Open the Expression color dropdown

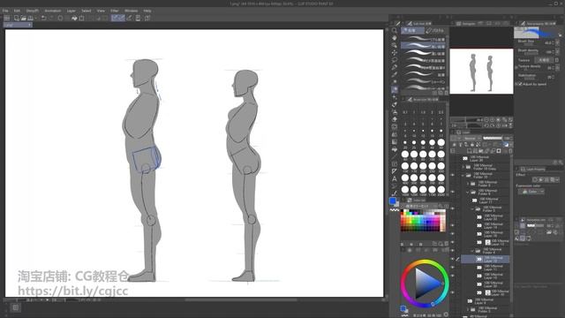[x=531, y=192]
